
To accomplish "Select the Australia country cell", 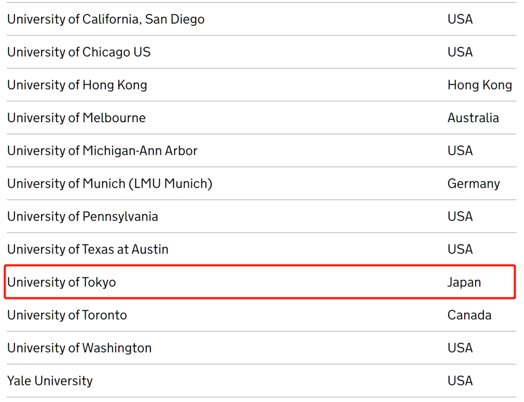I will click(x=473, y=118).
